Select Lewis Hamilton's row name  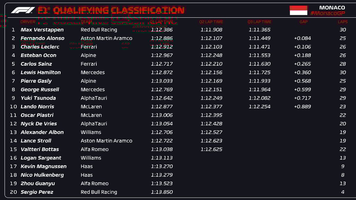point(41,72)
